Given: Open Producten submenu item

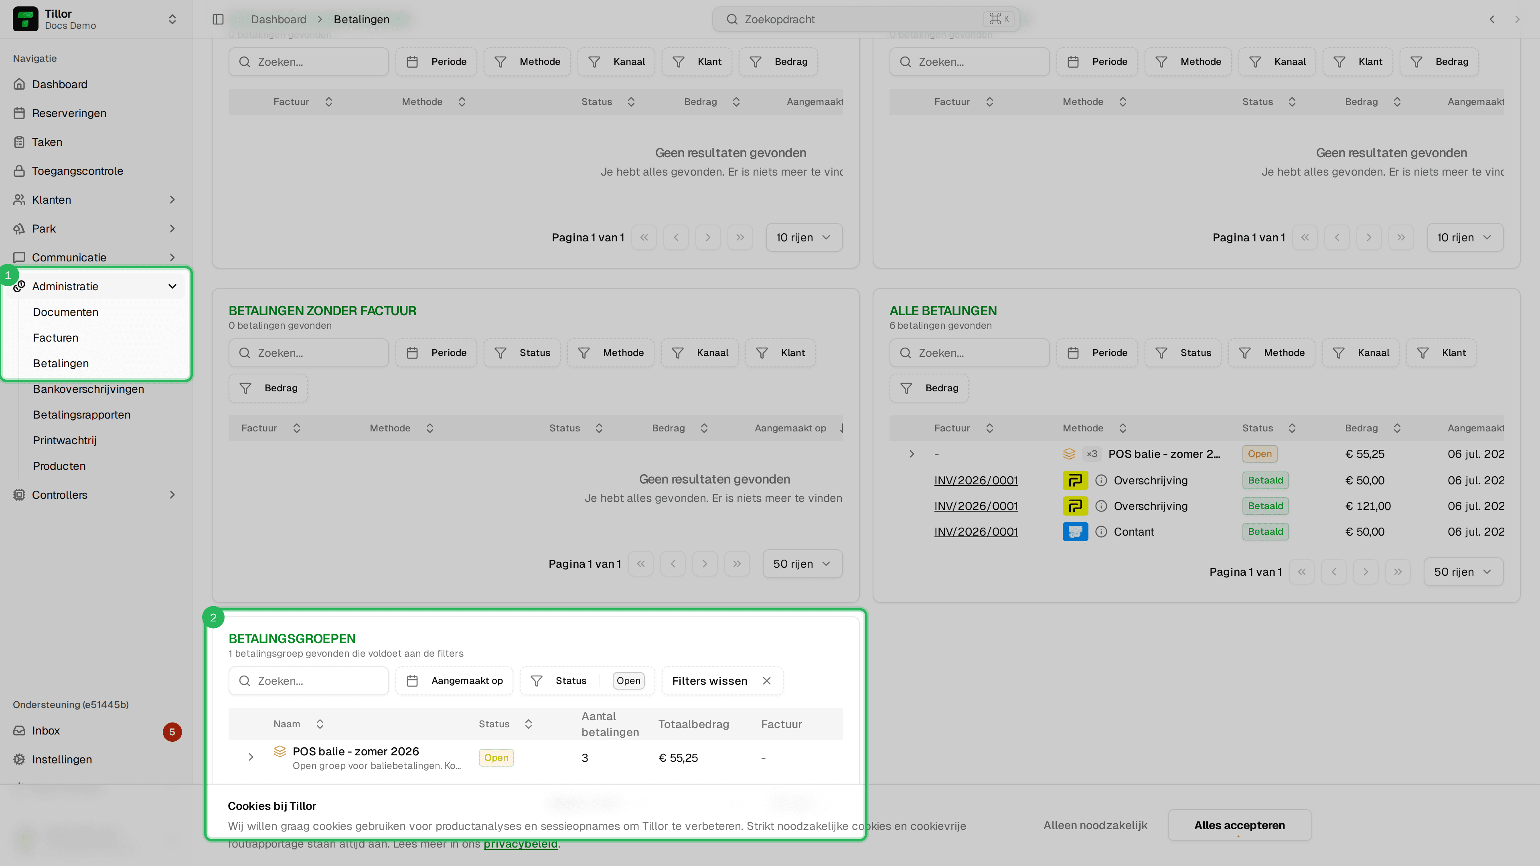Looking at the screenshot, I should point(59,466).
